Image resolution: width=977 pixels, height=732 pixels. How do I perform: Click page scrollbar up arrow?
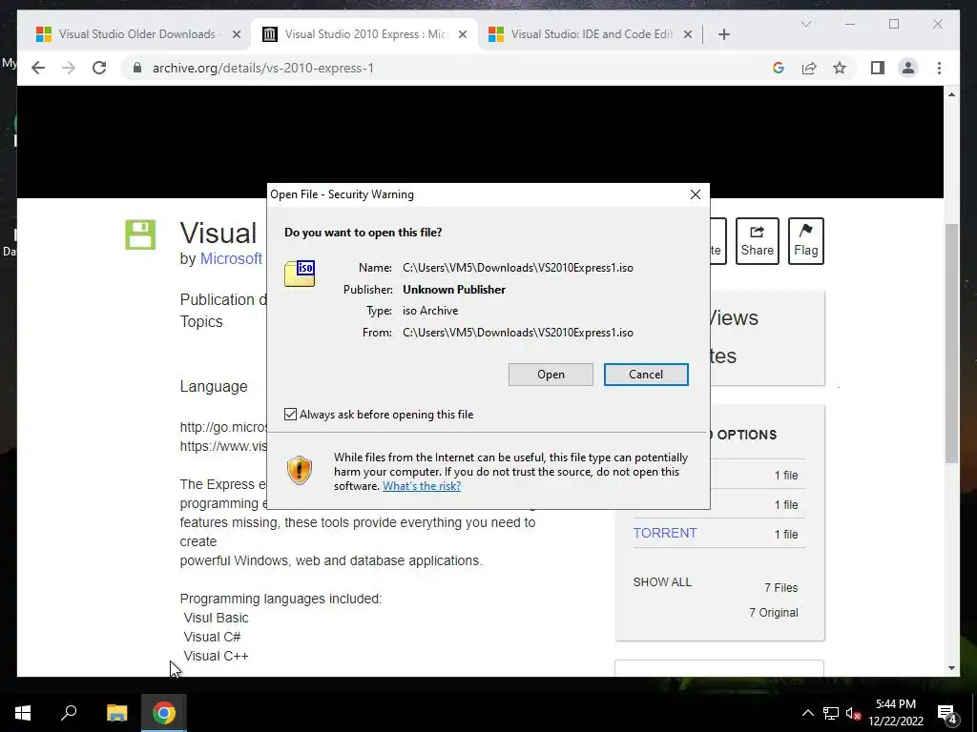point(951,94)
